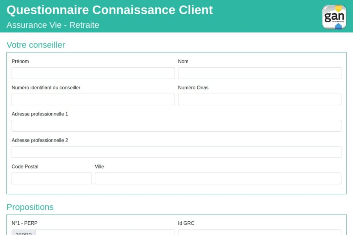Click the Prénom input field
The width and height of the screenshot is (353, 235).
click(93, 73)
